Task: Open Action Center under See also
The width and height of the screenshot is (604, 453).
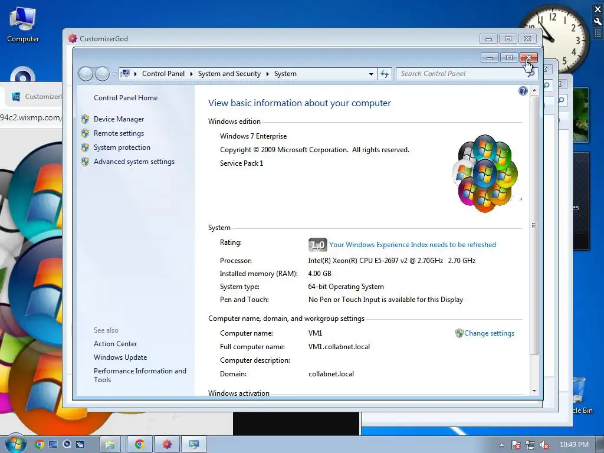Action: point(115,344)
